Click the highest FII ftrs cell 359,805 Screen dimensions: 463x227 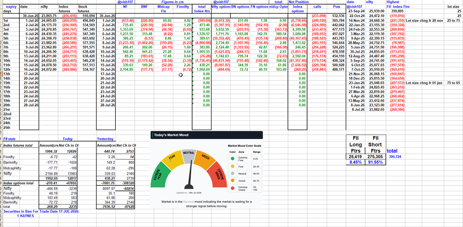397,11
